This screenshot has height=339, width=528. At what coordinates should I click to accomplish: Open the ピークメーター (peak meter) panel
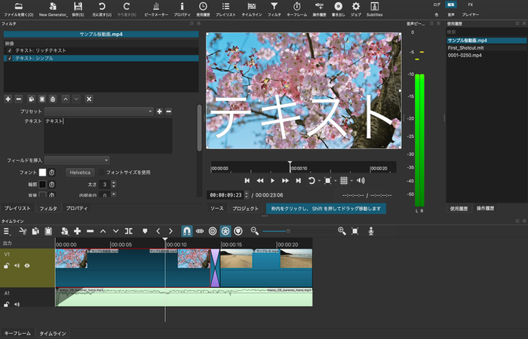tap(155, 9)
